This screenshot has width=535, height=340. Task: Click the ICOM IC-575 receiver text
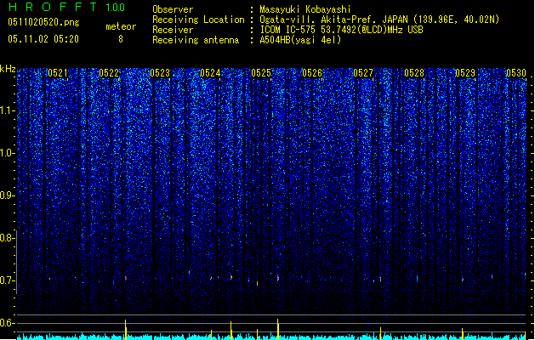(x=341, y=30)
